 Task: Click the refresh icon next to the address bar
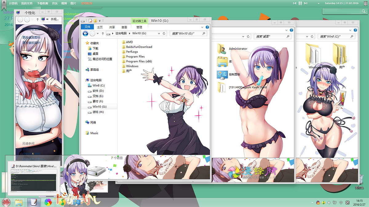tap(164, 33)
